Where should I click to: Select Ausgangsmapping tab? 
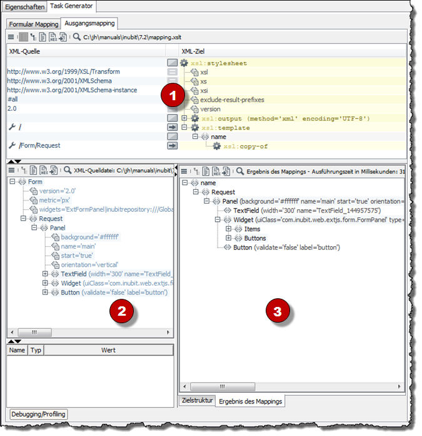(89, 23)
